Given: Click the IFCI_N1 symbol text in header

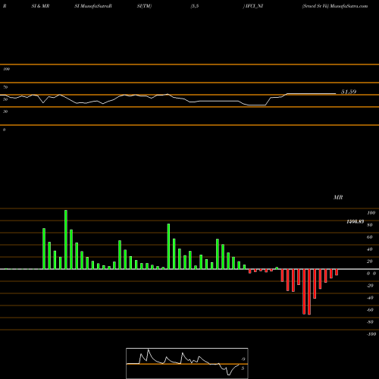Looking at the screenshot, I should pos(254,6).
